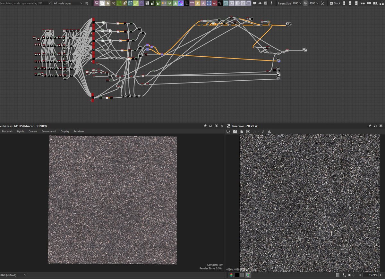Add a Channel Shuffle node
The image size is (385, 279).
pos(113,3)
